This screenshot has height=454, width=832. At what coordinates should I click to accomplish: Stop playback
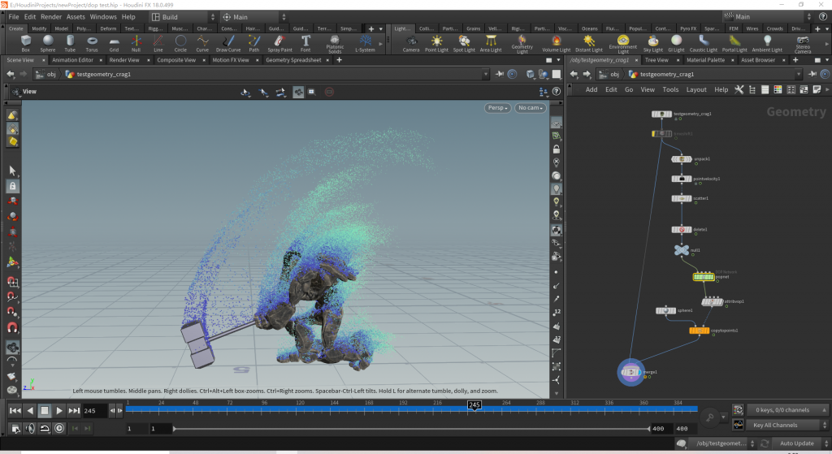tap(45, 410)
